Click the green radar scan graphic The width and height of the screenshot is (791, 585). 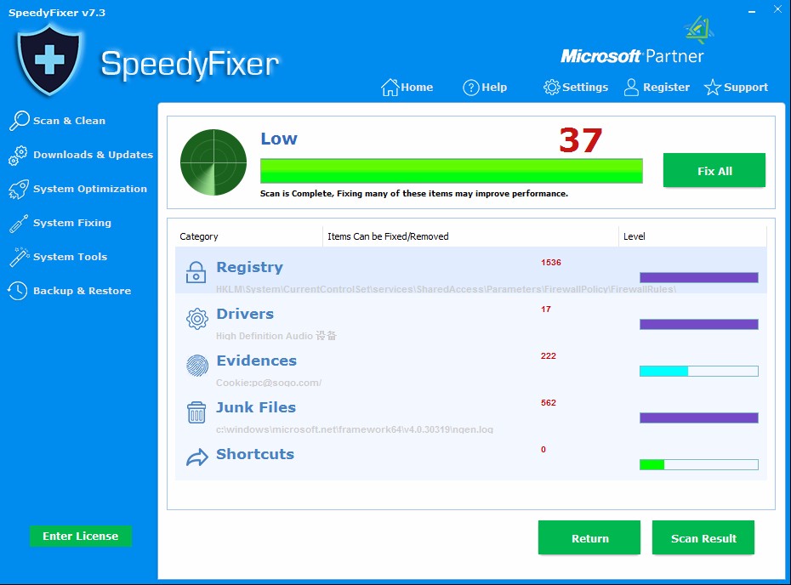(213, 162)
